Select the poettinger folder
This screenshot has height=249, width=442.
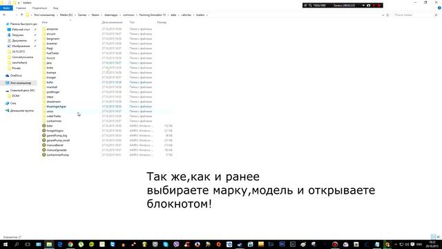(x=53, y=92)
